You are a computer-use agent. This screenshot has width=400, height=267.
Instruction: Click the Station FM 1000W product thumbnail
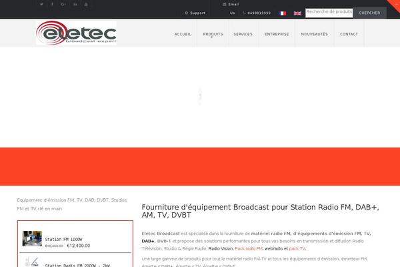[32, 239]
